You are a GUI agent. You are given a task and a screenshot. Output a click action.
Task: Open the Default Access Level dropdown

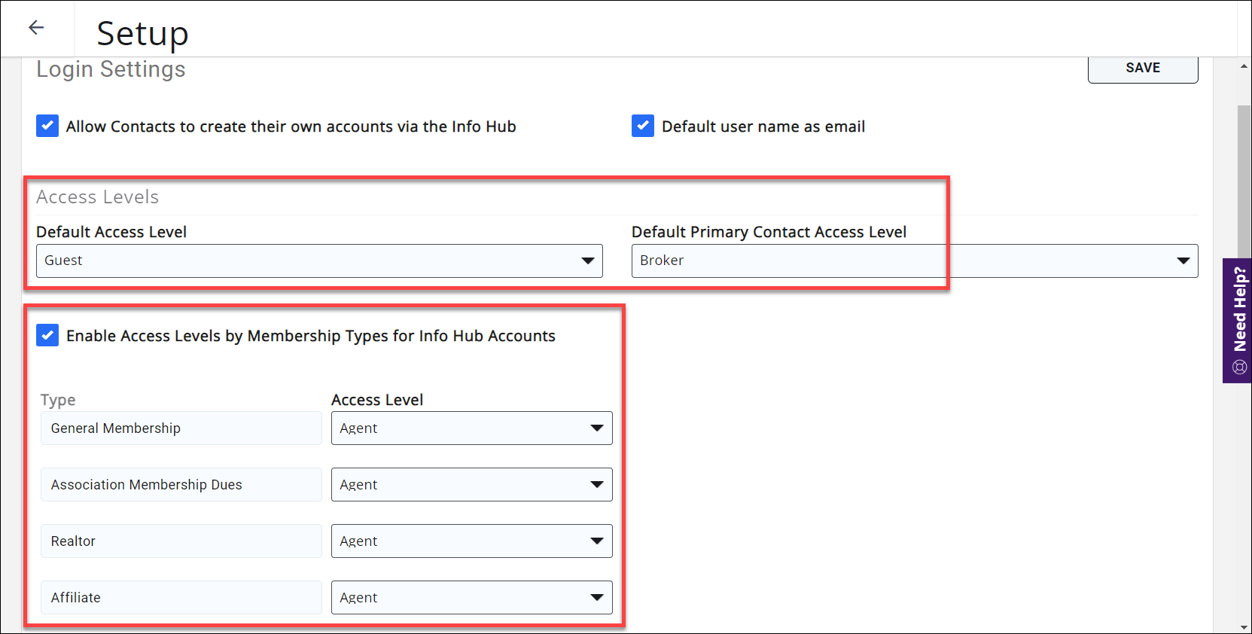tap(319, 261)
